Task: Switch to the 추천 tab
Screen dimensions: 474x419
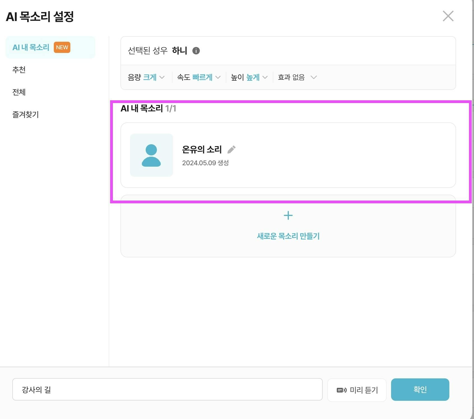Action: coord(19,70)
